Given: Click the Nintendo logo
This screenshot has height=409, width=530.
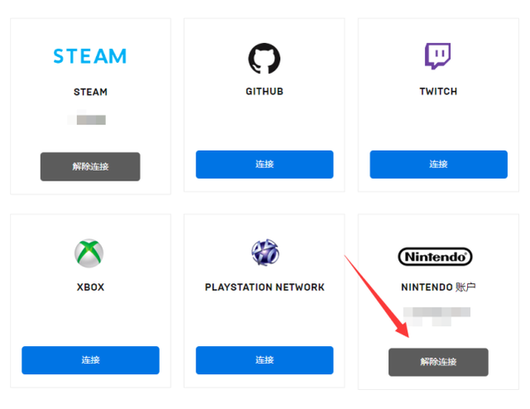Looking at the screenshot, I should click(x=436, y=257).
